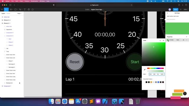Click the Safari share icon

coord(179,5)
